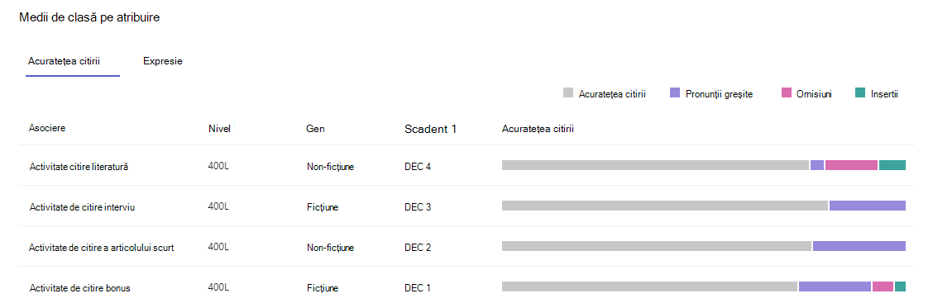Image resolution: width=933 pixels, height=303 pixels.
Task: Open Activitate de citire bonus assignment
Action: pos(79,288)
